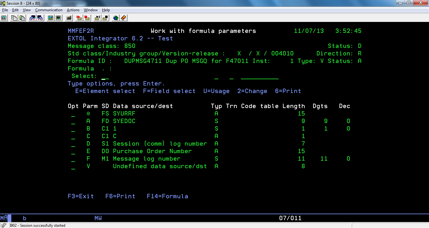
Task: Click the SYURRF data source text
Action: click(x=124, y=114)
